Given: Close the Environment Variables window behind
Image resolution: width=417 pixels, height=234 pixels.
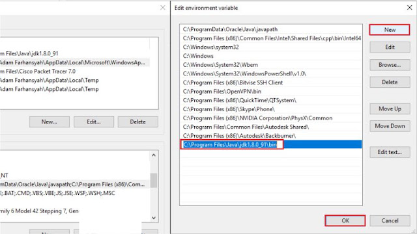Looking at the screenshot, I should [x=163, y=8].
